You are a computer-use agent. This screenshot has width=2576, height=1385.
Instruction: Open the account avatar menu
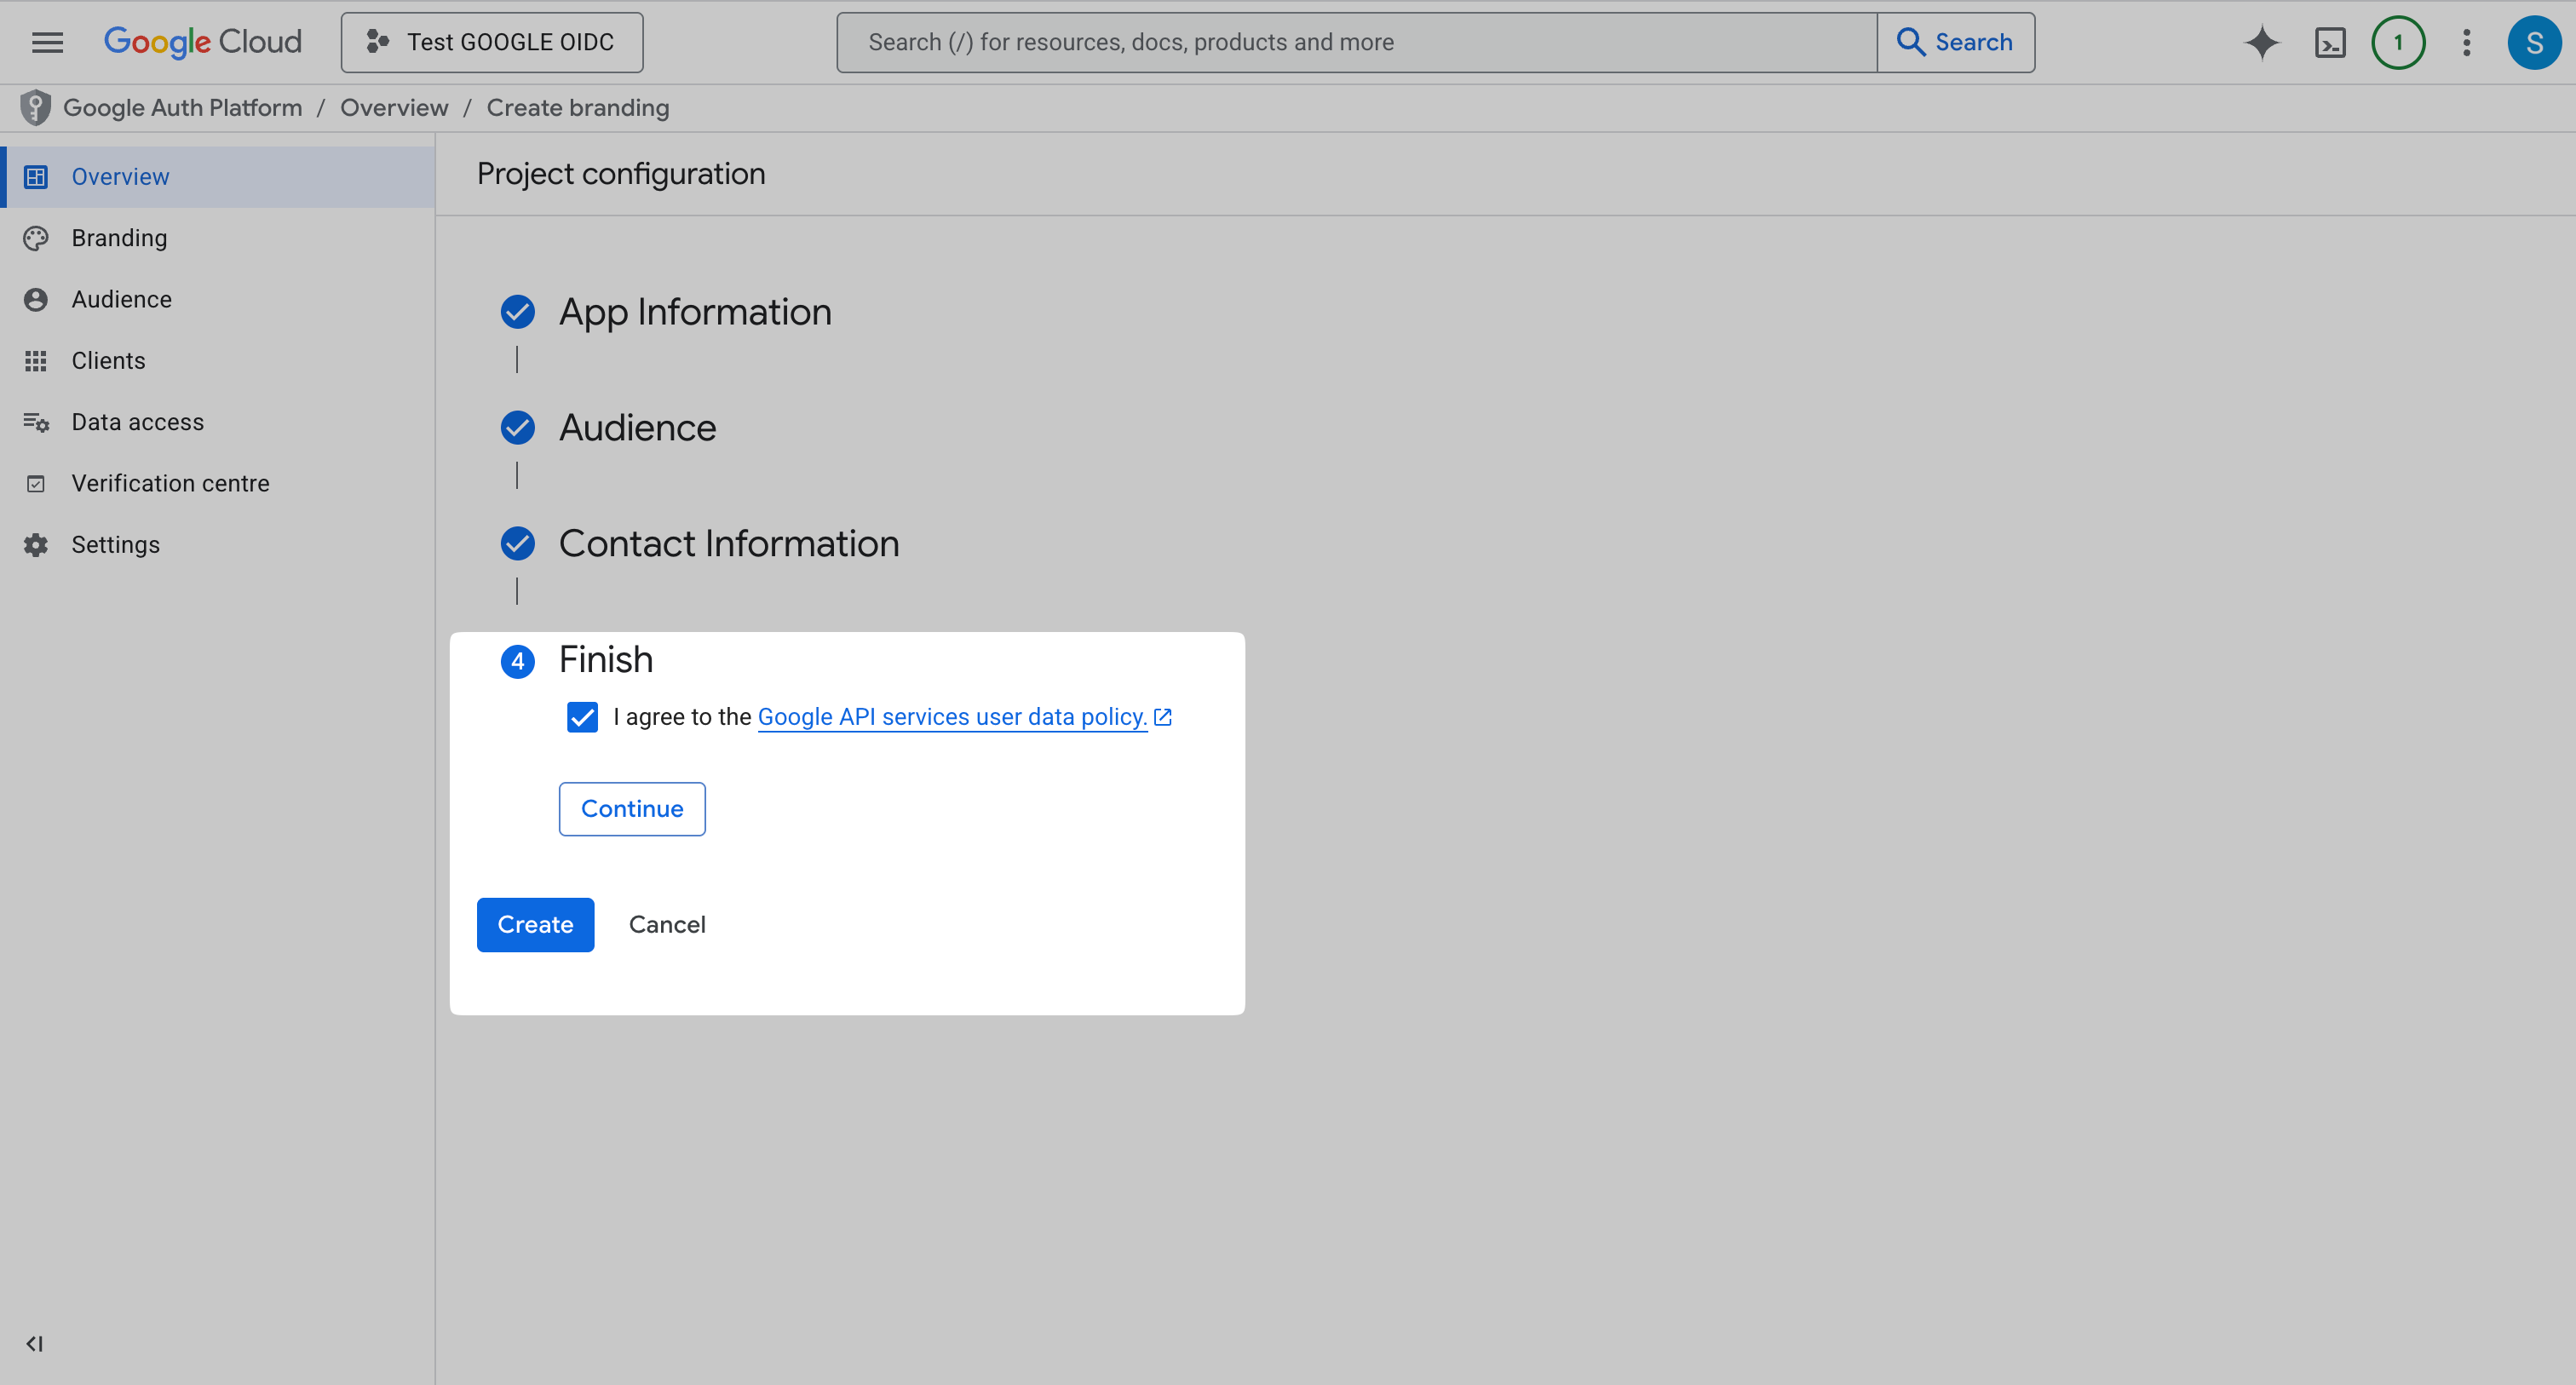point(2535,42)
